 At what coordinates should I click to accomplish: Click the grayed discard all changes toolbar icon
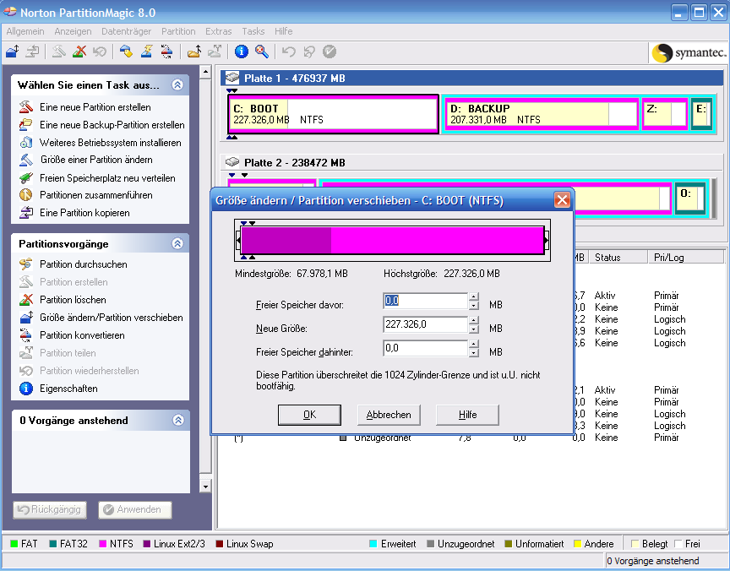309,52
